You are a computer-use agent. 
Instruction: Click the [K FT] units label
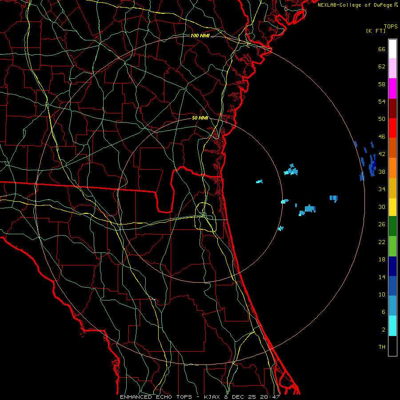coord(376,31)
